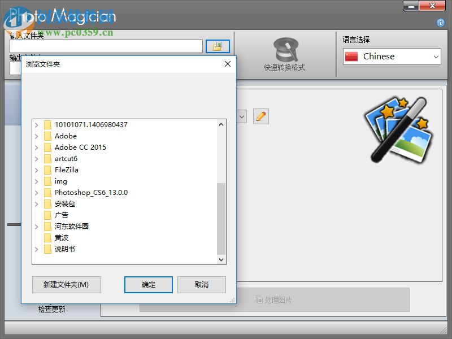Open the Chinese language dropdown

(x=435, y=56)
